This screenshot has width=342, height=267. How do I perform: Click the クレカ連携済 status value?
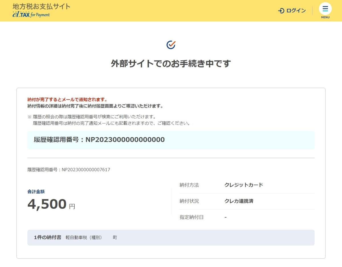pyautogui.click(x=239, y=201)
